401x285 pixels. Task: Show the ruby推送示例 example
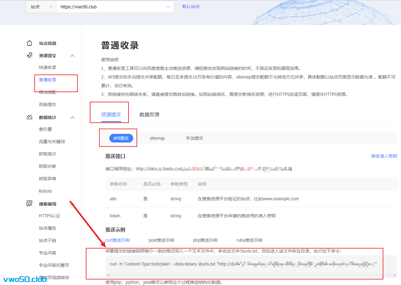click(x=250, y=240)
